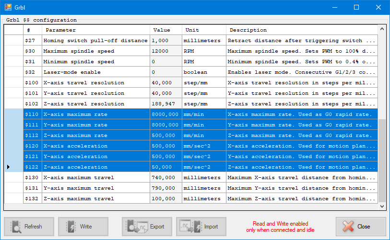Select the 'Minimum spindle speed' parameter cell
The width and height of the screenshot is (390, 240).
(96, 62)
